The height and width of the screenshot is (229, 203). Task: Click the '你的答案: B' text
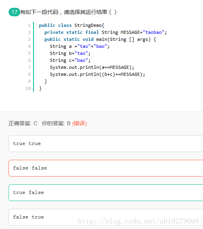[56, 123]
